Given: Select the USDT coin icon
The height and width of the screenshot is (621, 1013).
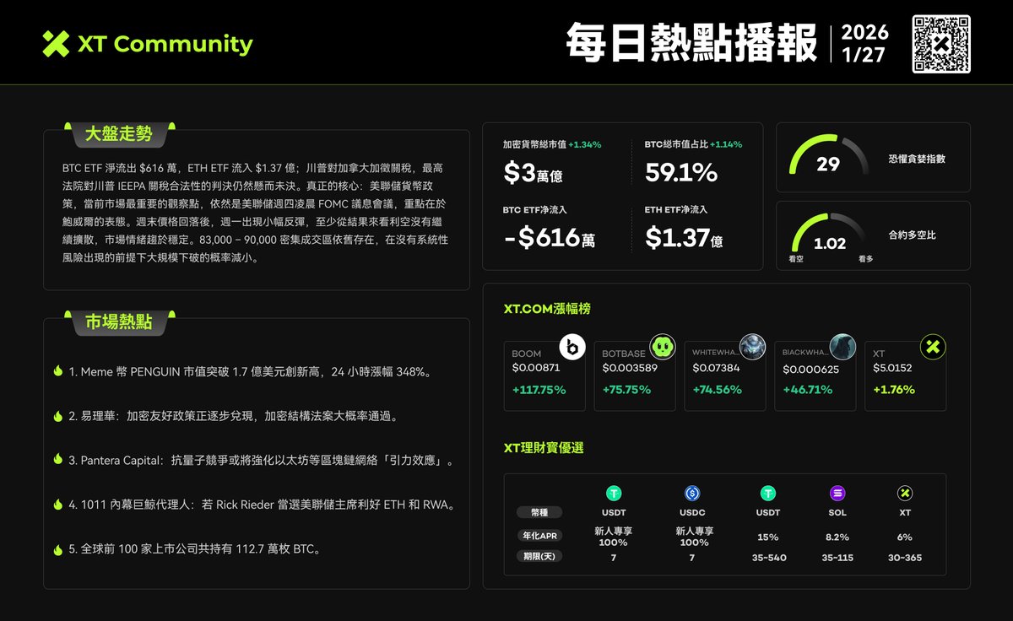Looking at the screenshot, I should pos(614,492).
